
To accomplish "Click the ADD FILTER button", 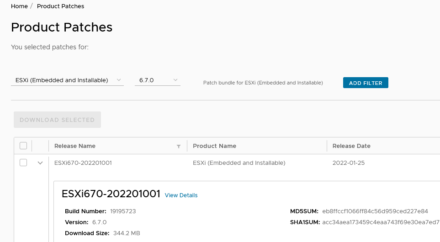I will pos(366,83).
